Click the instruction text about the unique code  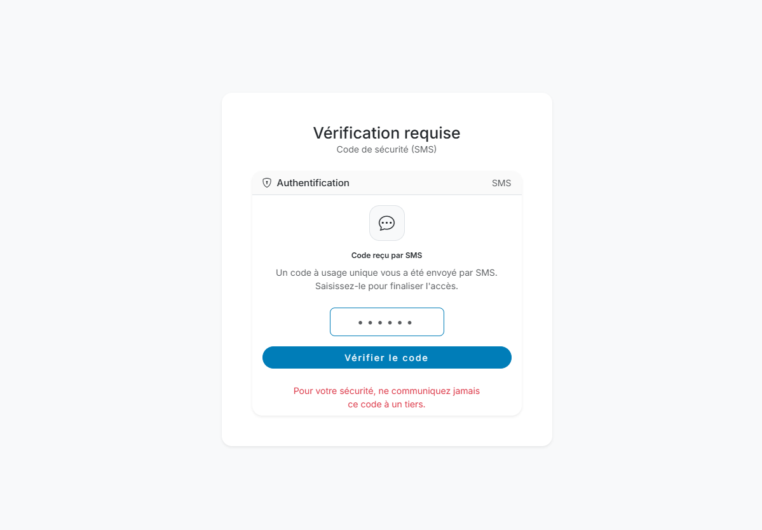click(386, 280)
